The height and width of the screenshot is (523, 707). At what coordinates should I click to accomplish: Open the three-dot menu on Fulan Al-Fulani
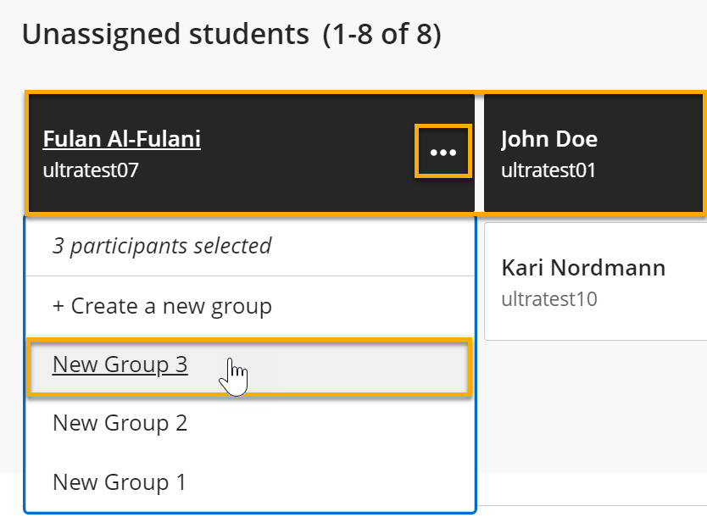coord(443,153)
